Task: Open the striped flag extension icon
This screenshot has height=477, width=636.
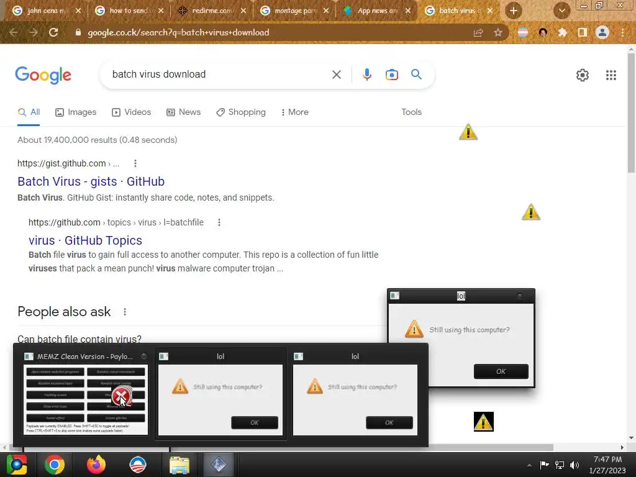Action: (x=523, y=32)
